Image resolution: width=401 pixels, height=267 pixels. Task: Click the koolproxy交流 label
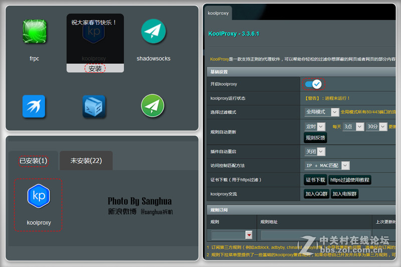(x=224, y=194)
